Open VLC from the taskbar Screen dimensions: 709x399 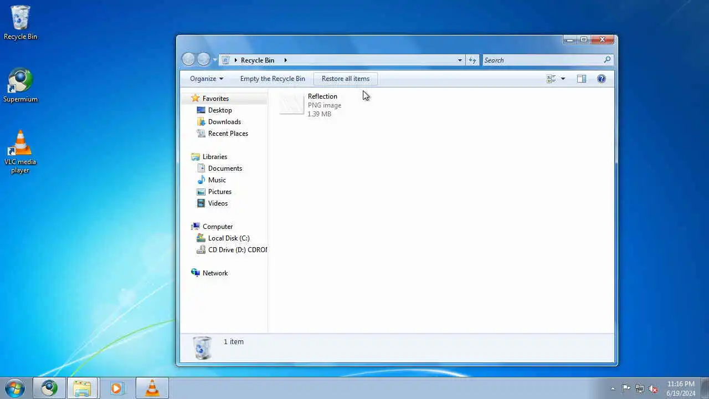152,388
